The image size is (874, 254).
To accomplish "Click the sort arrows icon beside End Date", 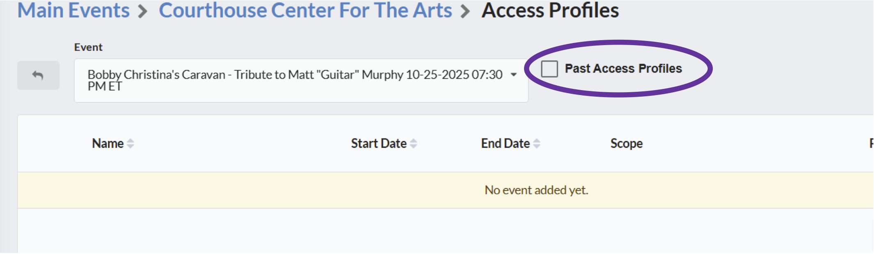I will (537, 143).
